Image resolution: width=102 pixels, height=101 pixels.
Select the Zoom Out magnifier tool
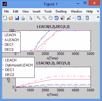point(44,18)
